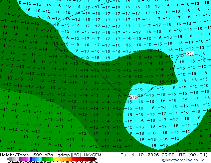Click the '54' label on the legend
Screen dimensions: 211x163
pyautogui.click(x=96, y=162)
